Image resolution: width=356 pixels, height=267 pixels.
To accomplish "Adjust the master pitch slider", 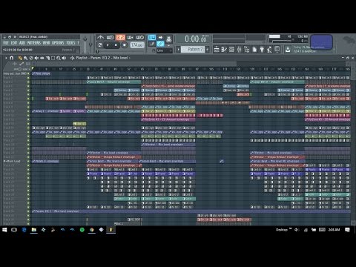I will click(x=90, y=44).
